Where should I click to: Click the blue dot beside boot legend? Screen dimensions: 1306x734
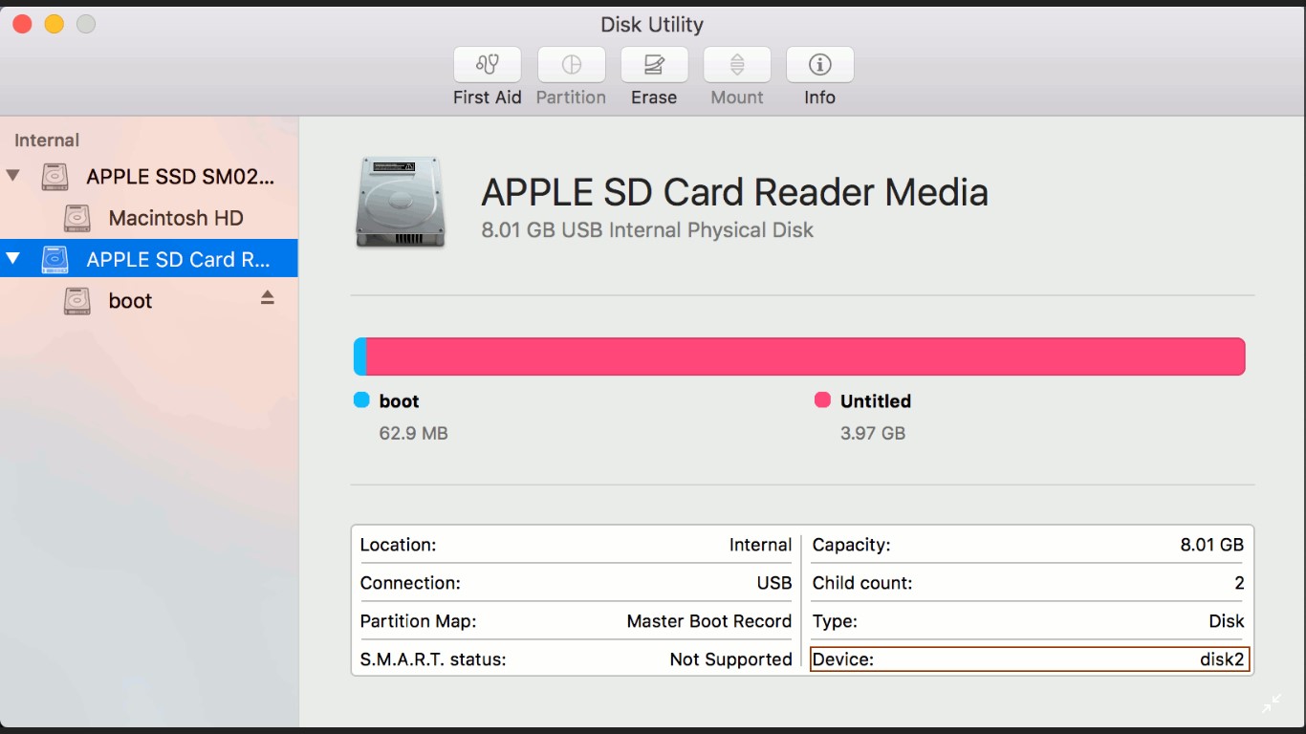pos(361,400)
